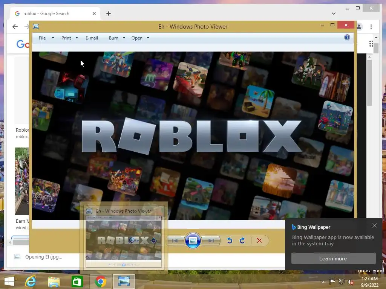Select roblox - Google Search tab

tap(55, 14)
